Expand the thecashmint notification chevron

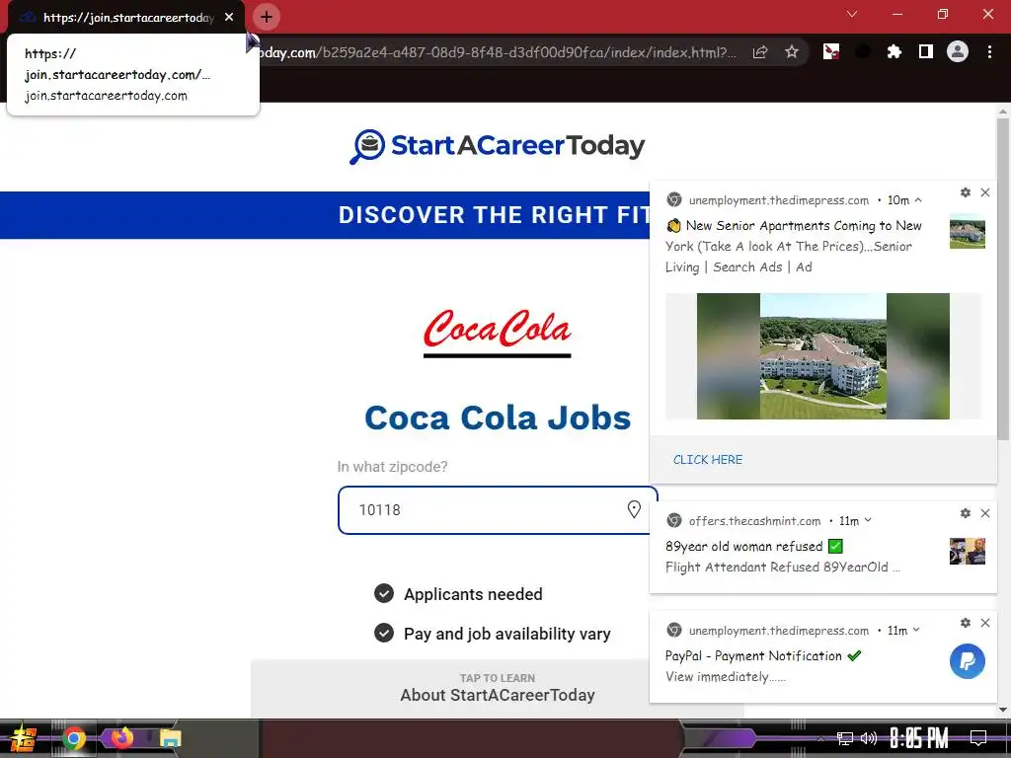click(868, 520)
